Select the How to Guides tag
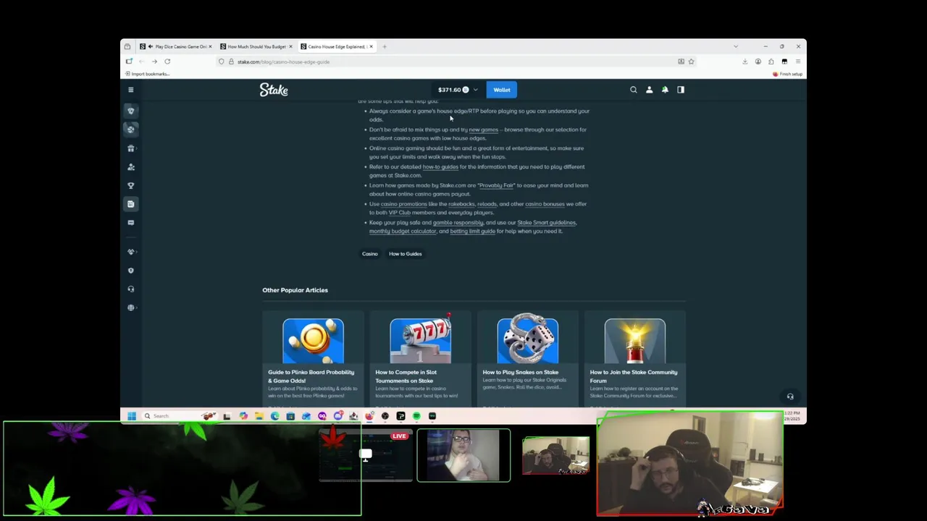Viewport: 927px width, 521px height. pos(405,254)
